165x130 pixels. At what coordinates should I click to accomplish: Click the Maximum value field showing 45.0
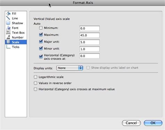[89, 35]
